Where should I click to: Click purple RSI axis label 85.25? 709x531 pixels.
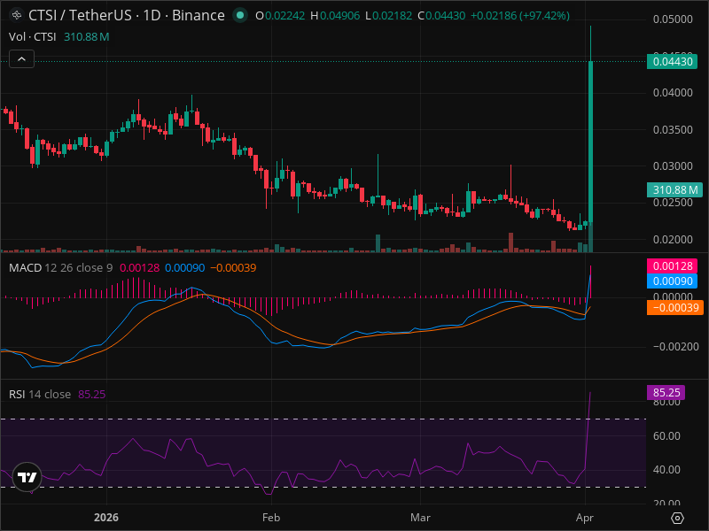[x=666, y=392]
